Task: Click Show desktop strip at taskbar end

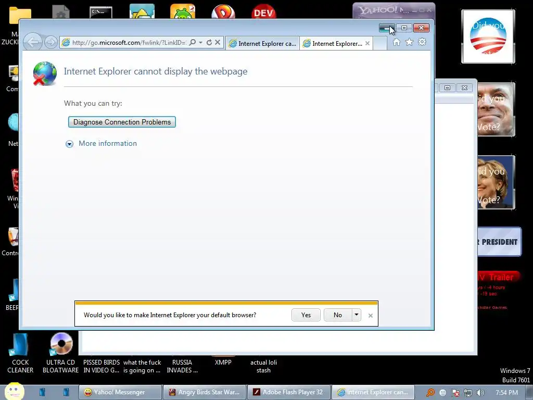Action: [529, 393]
